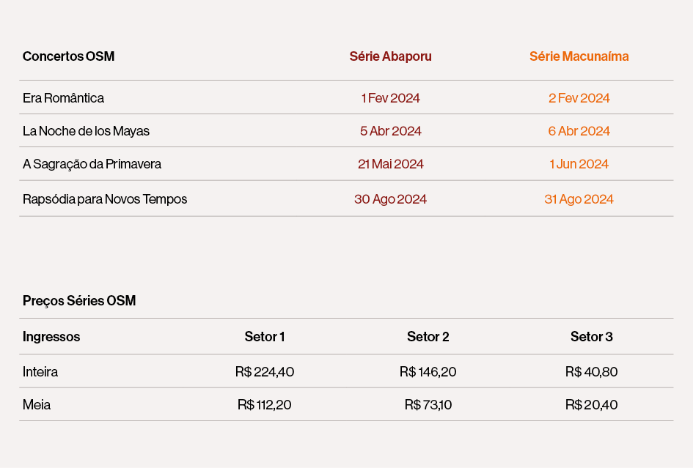
Task: Select the Série Macunaíma column header
Action: [579, 56]
